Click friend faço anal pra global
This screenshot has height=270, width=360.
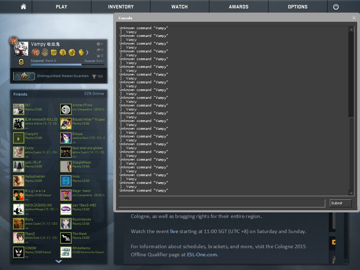tap(88, 148)
